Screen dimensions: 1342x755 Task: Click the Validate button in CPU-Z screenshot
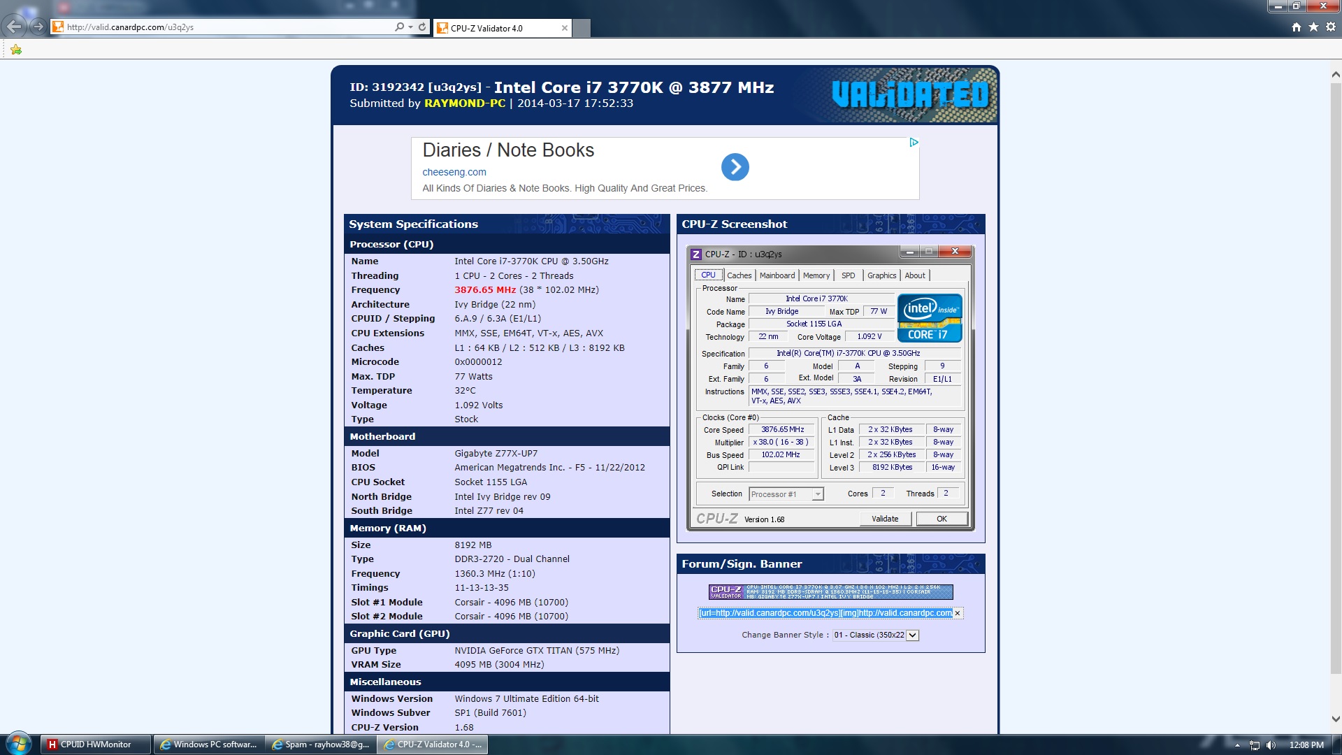click(885, 519)
